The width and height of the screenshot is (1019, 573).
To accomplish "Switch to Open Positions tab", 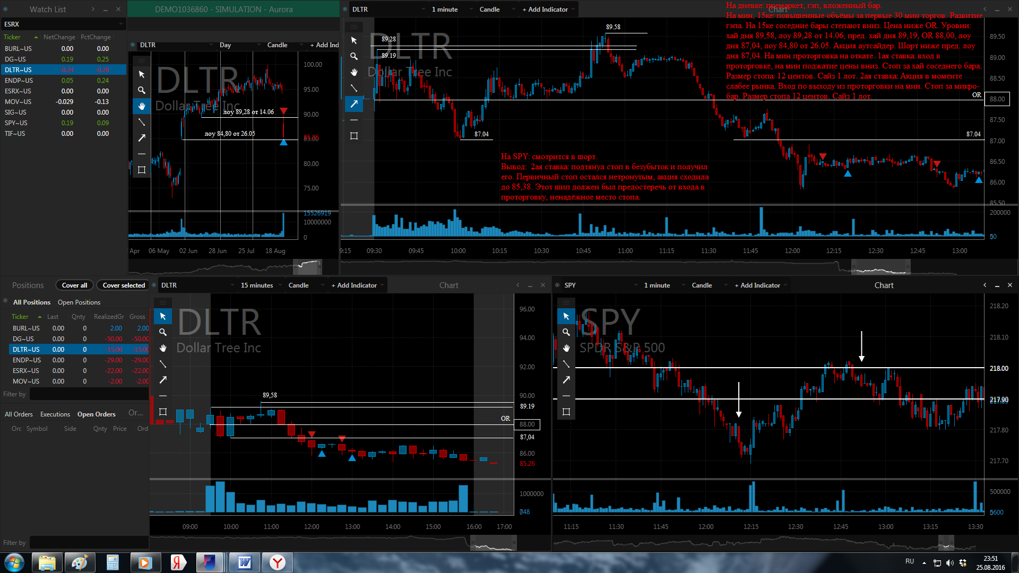I will pyautogui.click(x=79, y=302).
